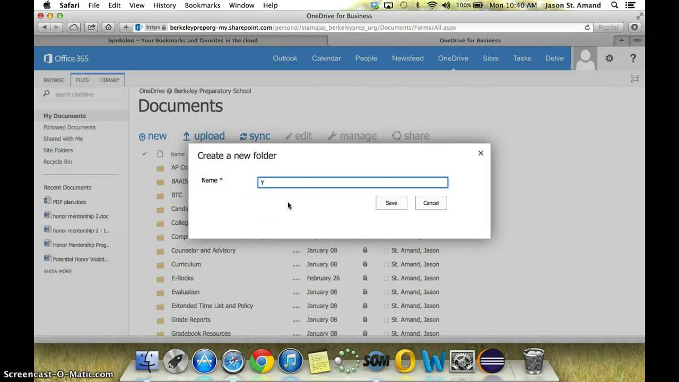Click the folder icon for Grade Reports
The height and width of the screenshot is (382, 679).
[160, 320]
